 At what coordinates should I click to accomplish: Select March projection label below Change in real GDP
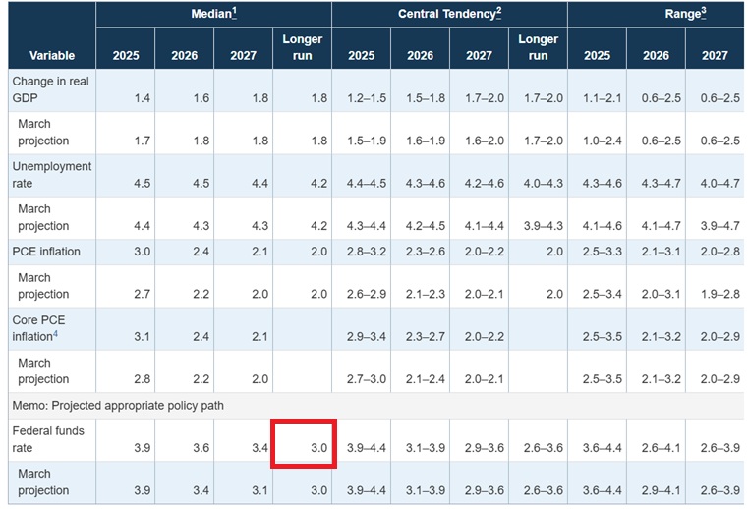pyautogui.click(x=43, y=132)
